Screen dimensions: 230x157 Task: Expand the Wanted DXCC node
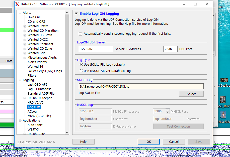[25, 40]
